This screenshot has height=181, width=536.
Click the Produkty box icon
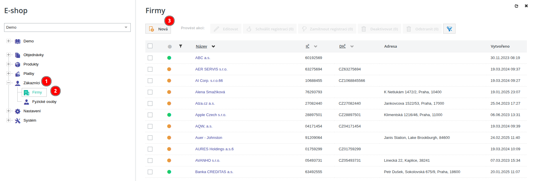pyautogui.click(x=18, y=64)
